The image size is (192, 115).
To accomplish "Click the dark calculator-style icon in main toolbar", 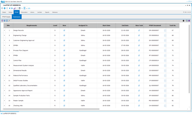I will tap(19, 8).
